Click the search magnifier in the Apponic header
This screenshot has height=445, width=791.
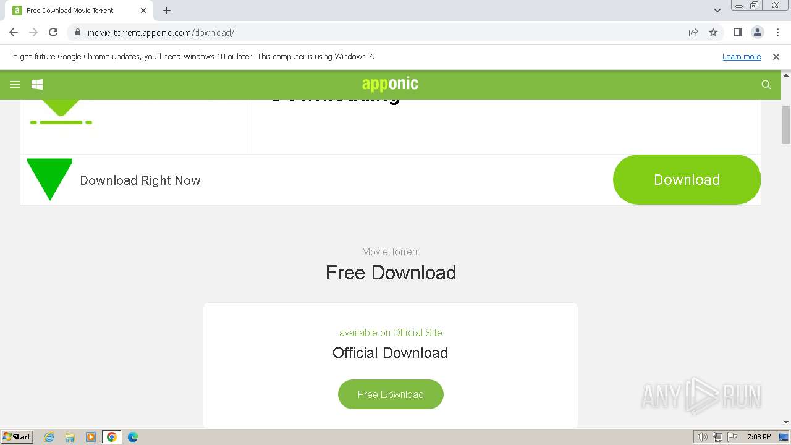pos(766,85)
